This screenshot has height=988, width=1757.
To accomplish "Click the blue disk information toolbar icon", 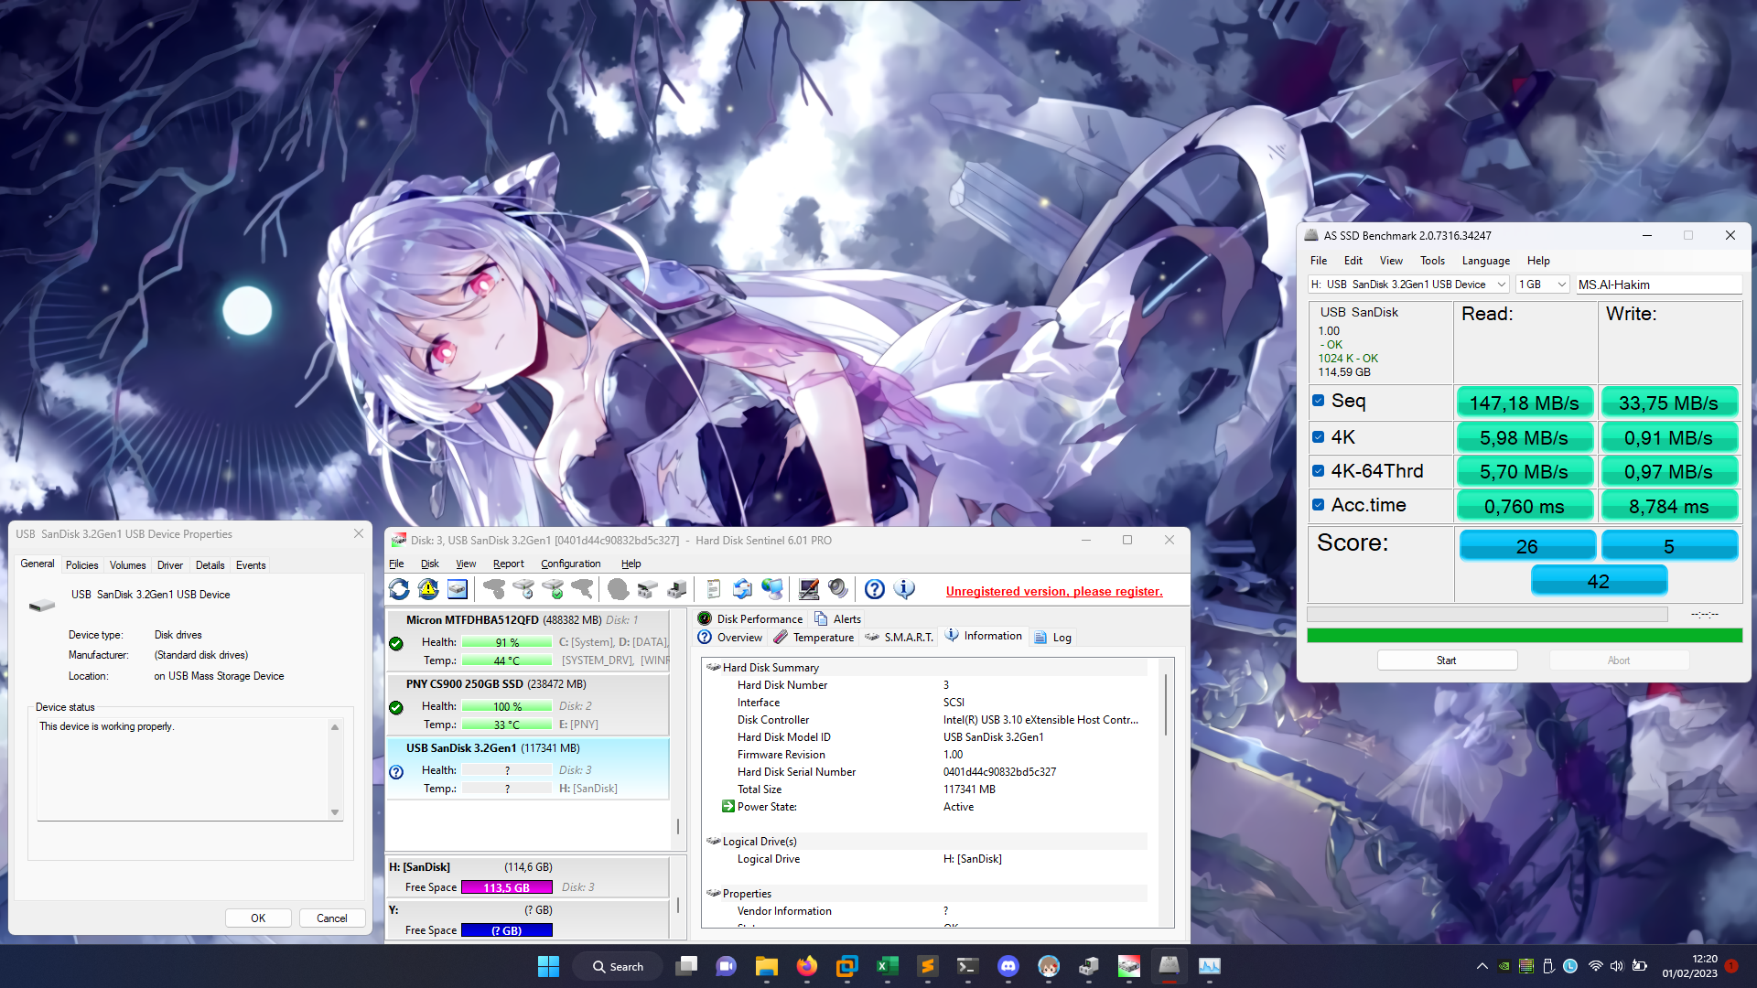I will click(458, 590).
